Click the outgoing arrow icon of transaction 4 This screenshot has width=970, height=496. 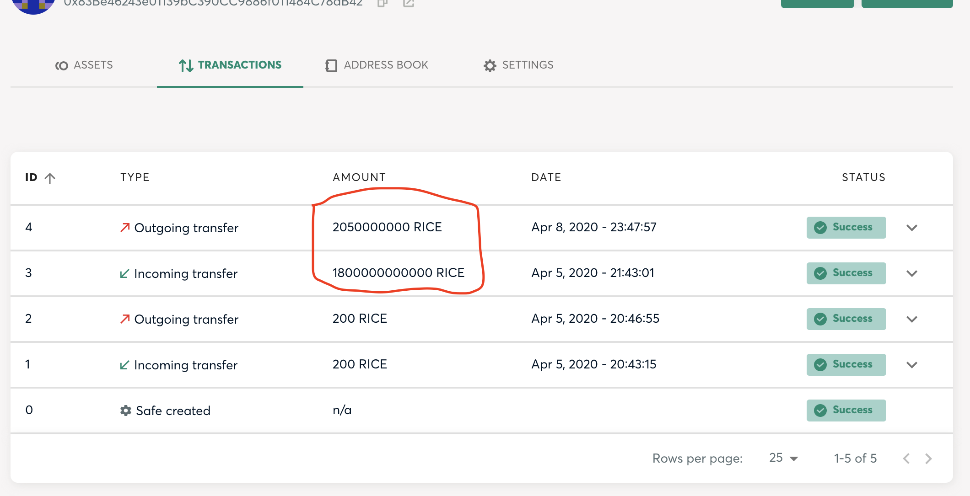[x=125, y=227]
